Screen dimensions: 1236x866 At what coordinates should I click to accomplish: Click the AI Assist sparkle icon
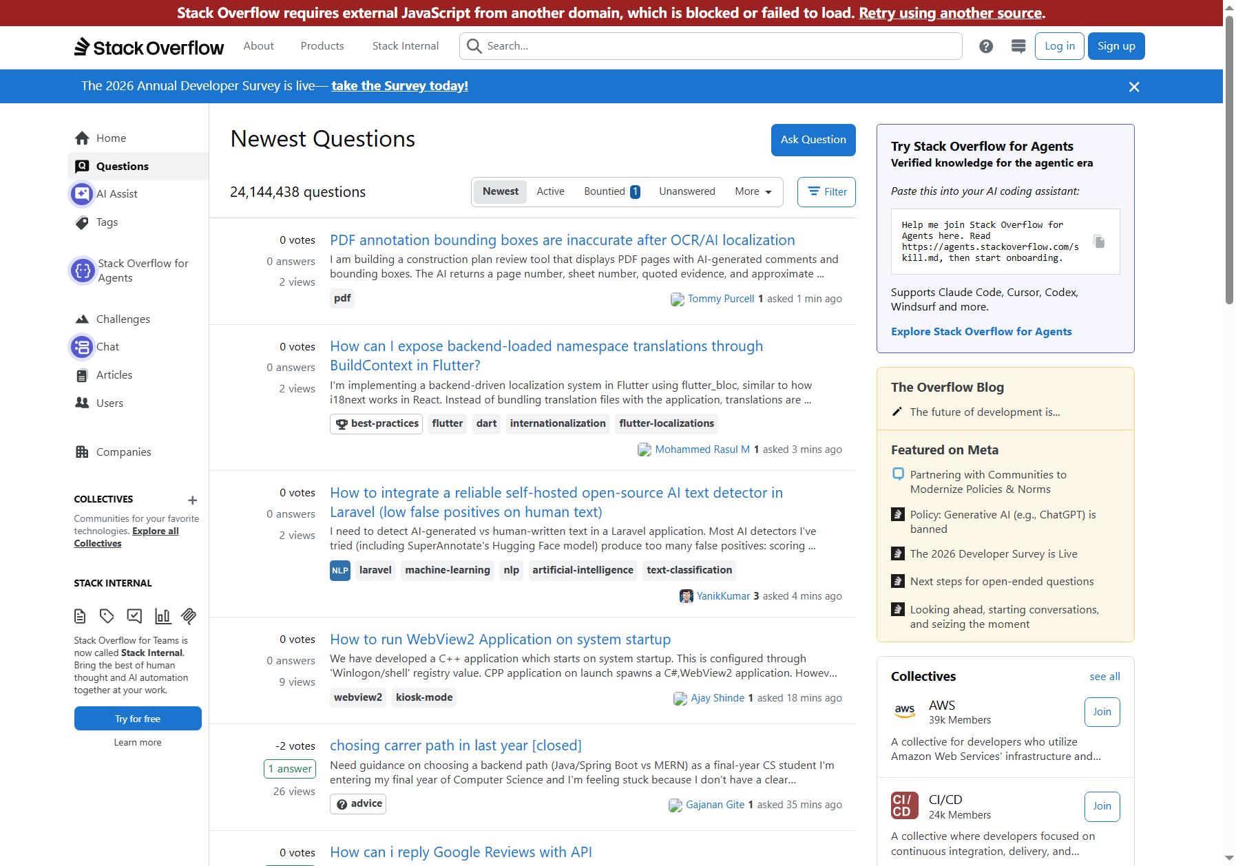tap(82, 194)
